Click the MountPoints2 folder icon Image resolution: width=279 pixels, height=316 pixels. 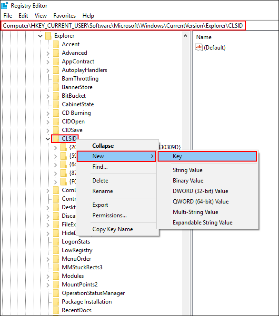(56, 285)
